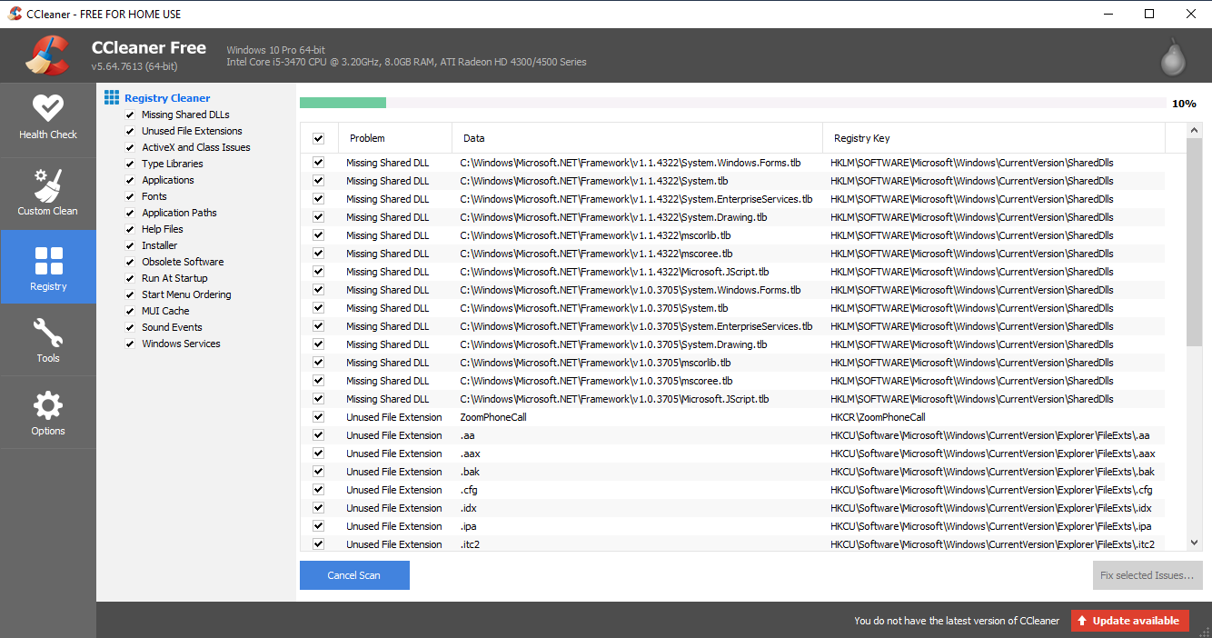
Task: Toggle MUI Cache checkbox
Action: coord(130,312)
